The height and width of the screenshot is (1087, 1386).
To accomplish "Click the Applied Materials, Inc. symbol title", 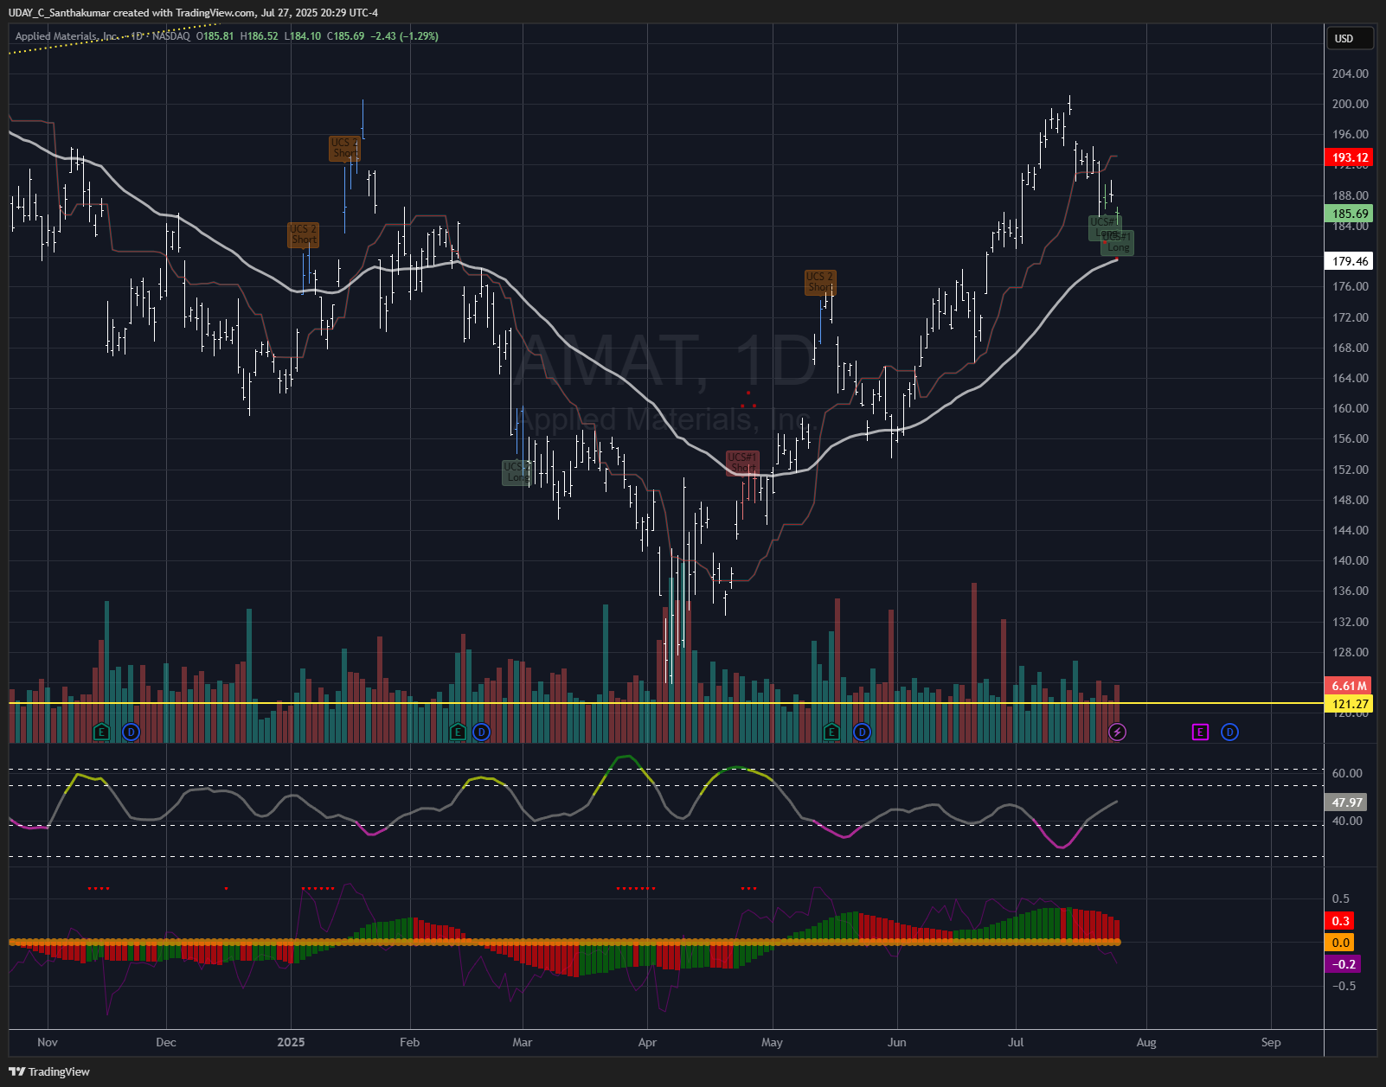I will [x=67, y=36].
